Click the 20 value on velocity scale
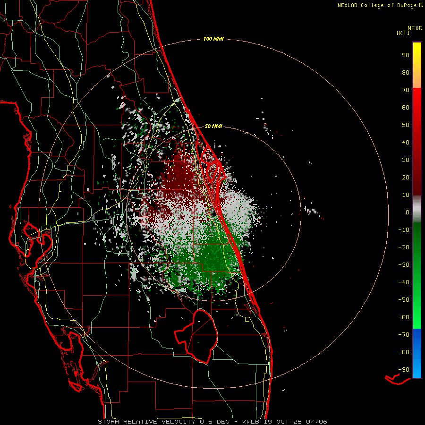The height and width of the screenshot is (425, 425). click(x=406, y=177)
